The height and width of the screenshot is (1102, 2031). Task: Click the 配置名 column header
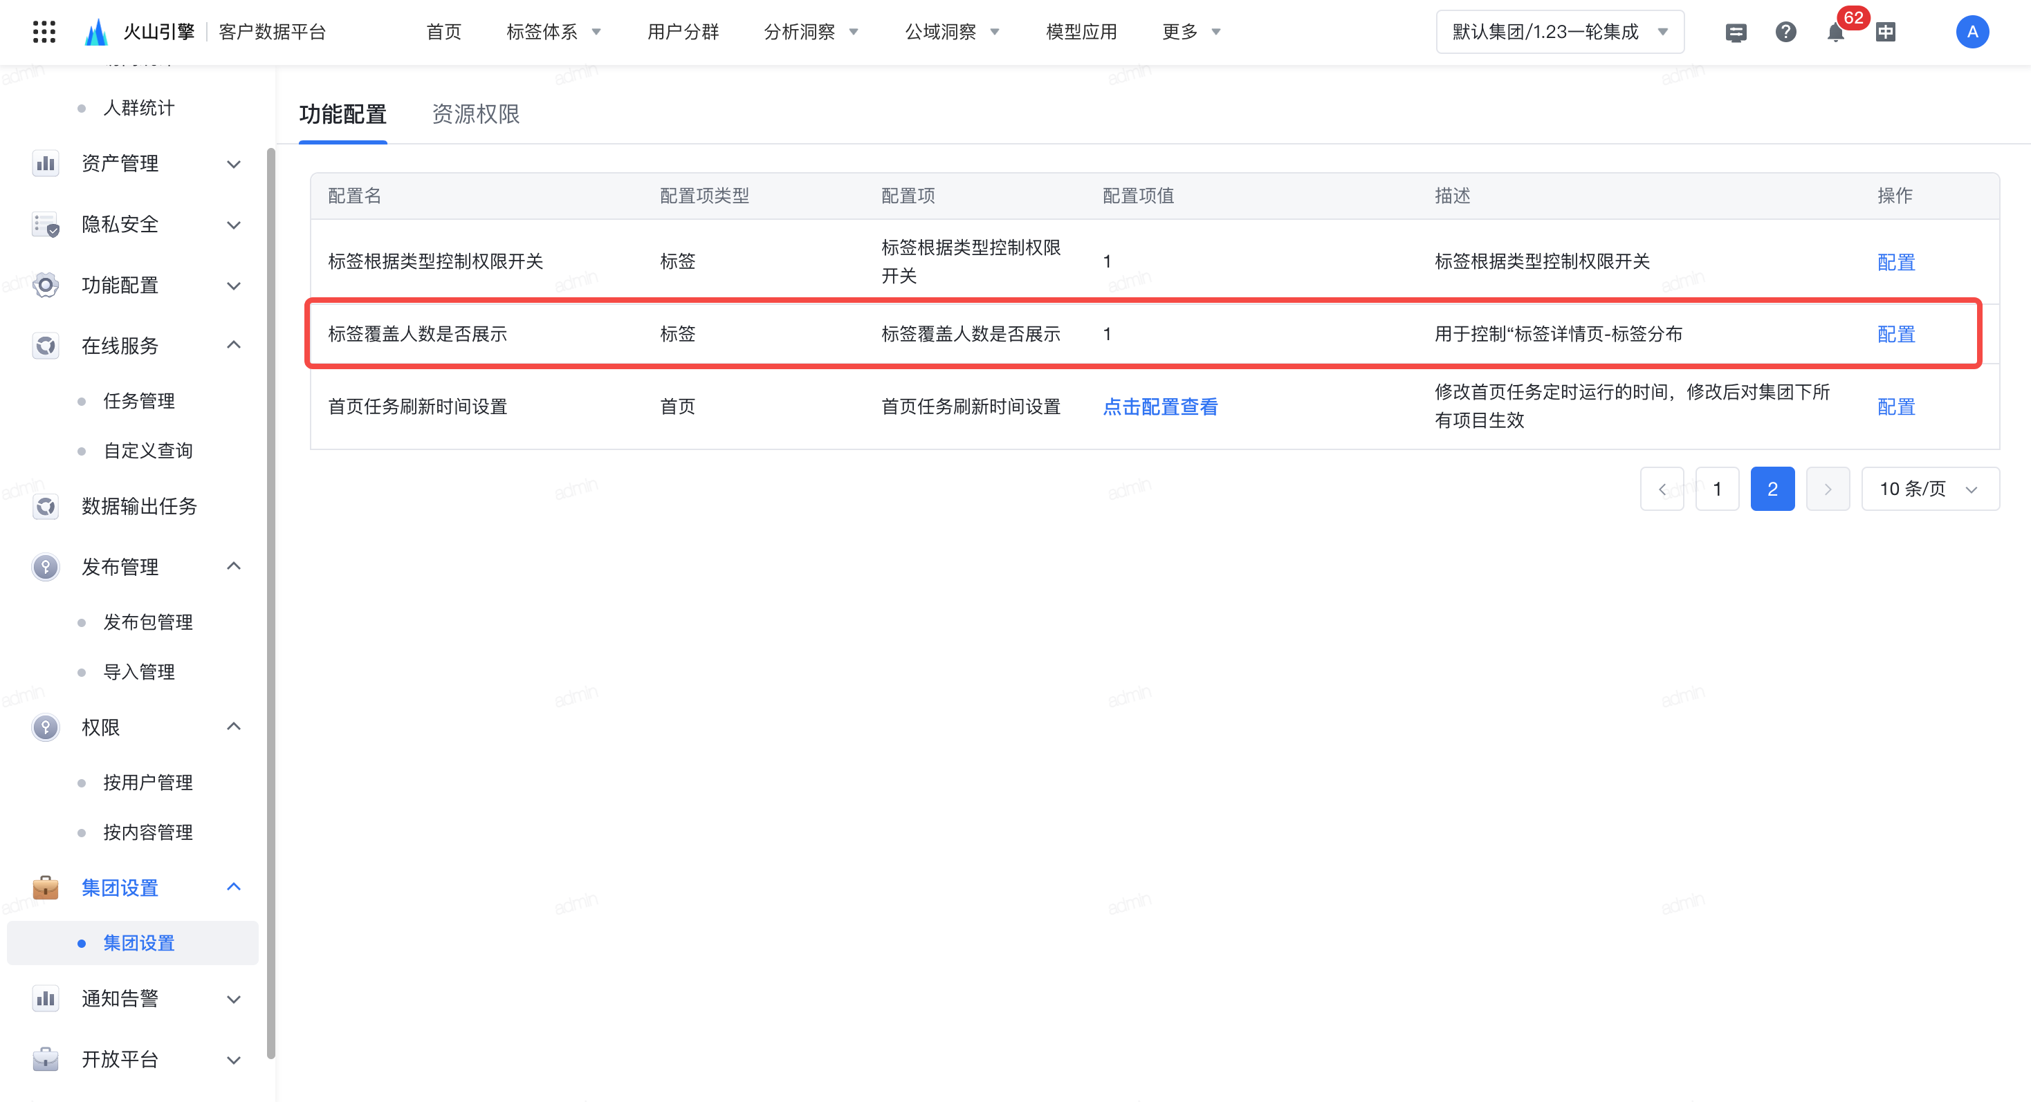tap(354, 196)
